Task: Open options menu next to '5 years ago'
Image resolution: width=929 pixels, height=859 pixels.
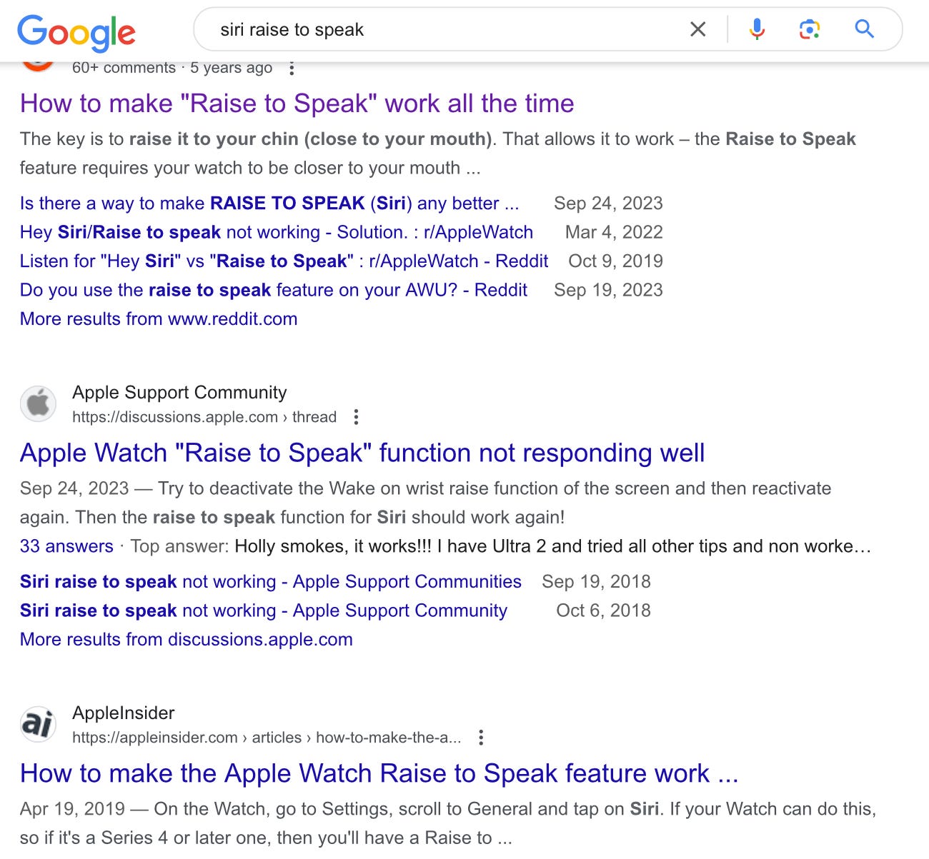Action: 291,69
